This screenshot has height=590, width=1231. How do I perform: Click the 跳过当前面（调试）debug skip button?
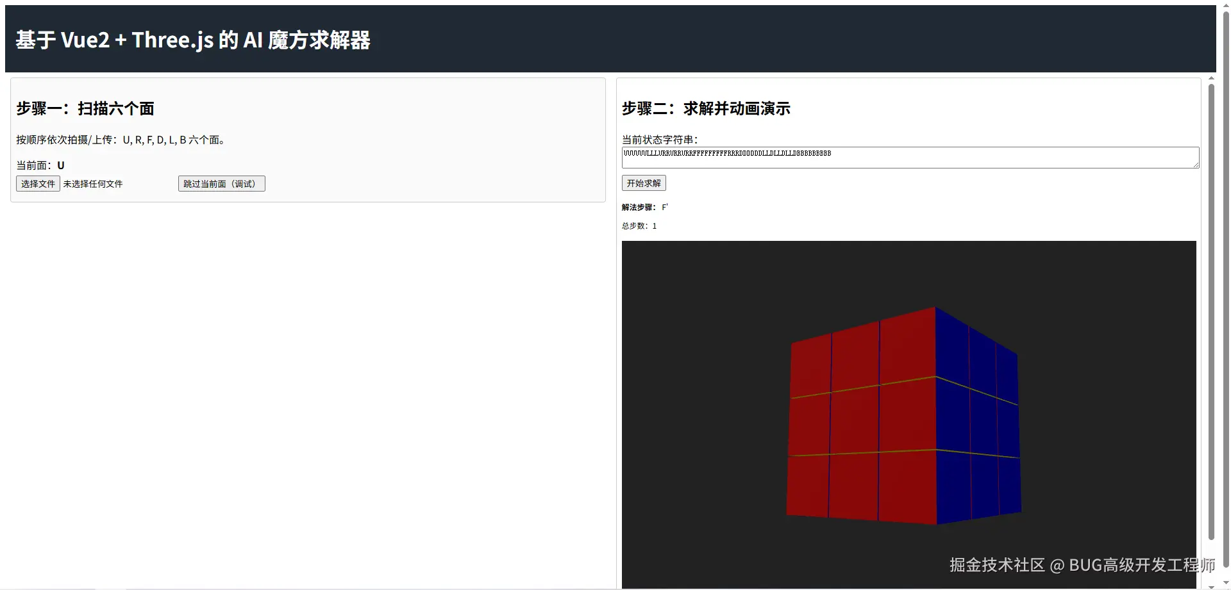point(221,183)
